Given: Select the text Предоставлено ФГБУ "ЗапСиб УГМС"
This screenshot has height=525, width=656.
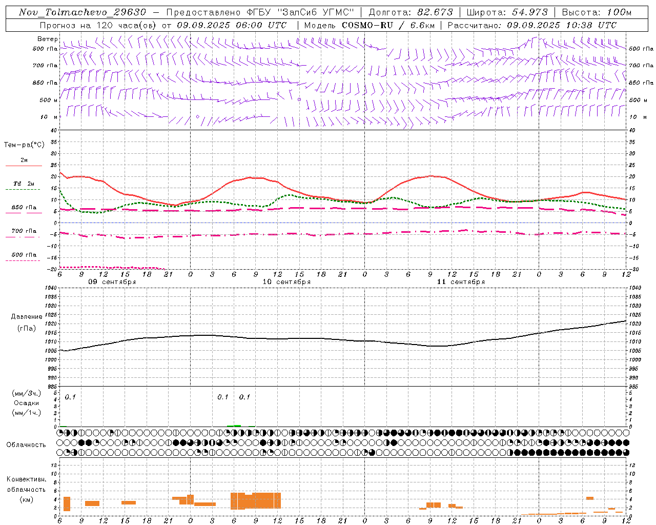Looking at the screenshot, I should point(260,12).
